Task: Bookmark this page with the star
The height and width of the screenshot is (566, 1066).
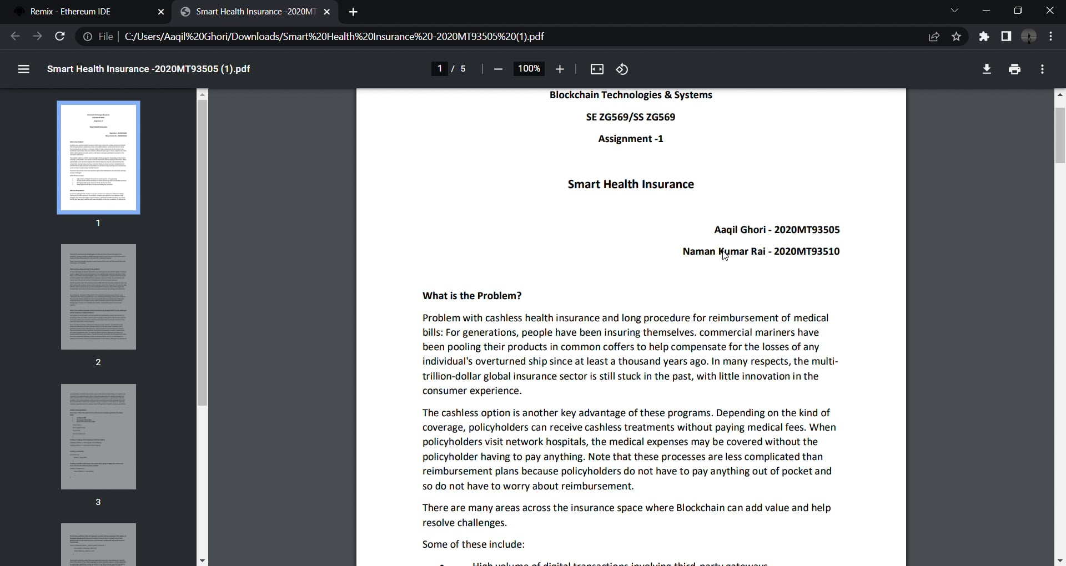Action: click(x=957, y=37)
